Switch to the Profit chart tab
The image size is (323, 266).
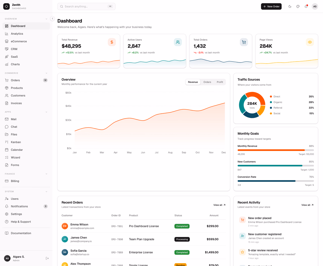(x=220, y=82)
